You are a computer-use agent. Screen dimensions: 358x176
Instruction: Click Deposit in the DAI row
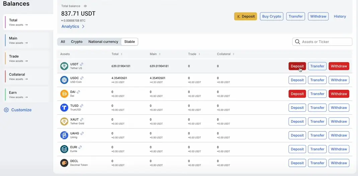(297, 94)
